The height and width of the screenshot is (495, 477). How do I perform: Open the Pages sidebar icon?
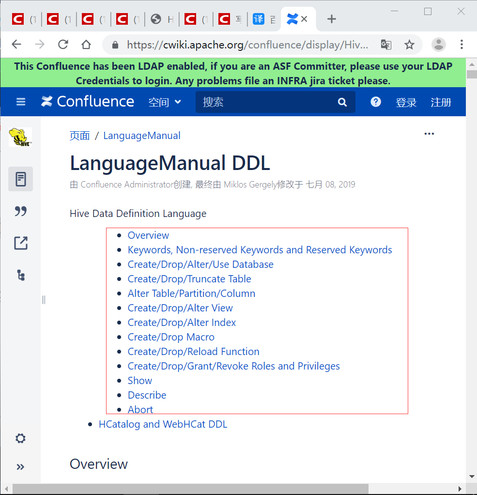(20, 179)
